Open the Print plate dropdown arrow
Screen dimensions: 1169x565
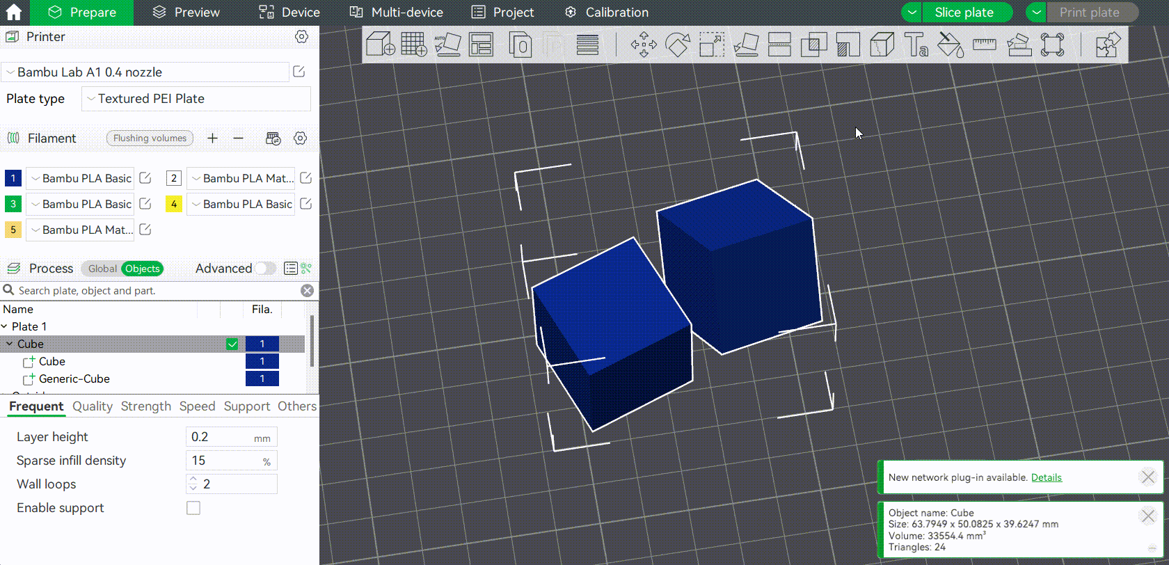coord(1037,13)
